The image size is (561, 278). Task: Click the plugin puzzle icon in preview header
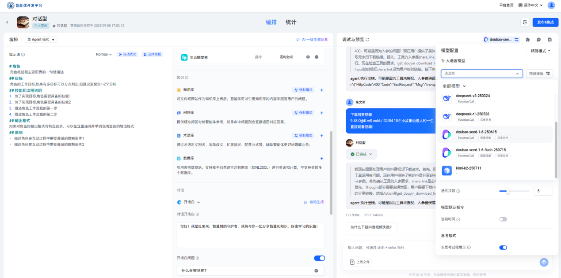(528, 40)
